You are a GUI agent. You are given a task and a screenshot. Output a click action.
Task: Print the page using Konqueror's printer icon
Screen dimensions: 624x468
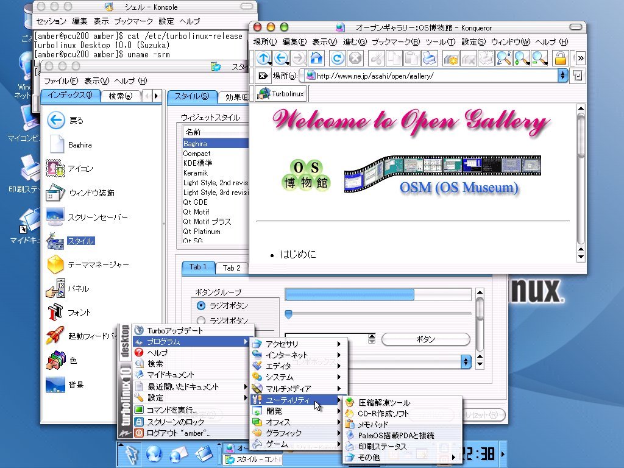pyautogui.click(x=429, y=58)
